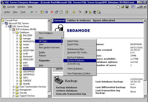Open the Space Allocated tab
Viewport: 148px width, 102px height.
click(104, 20)
